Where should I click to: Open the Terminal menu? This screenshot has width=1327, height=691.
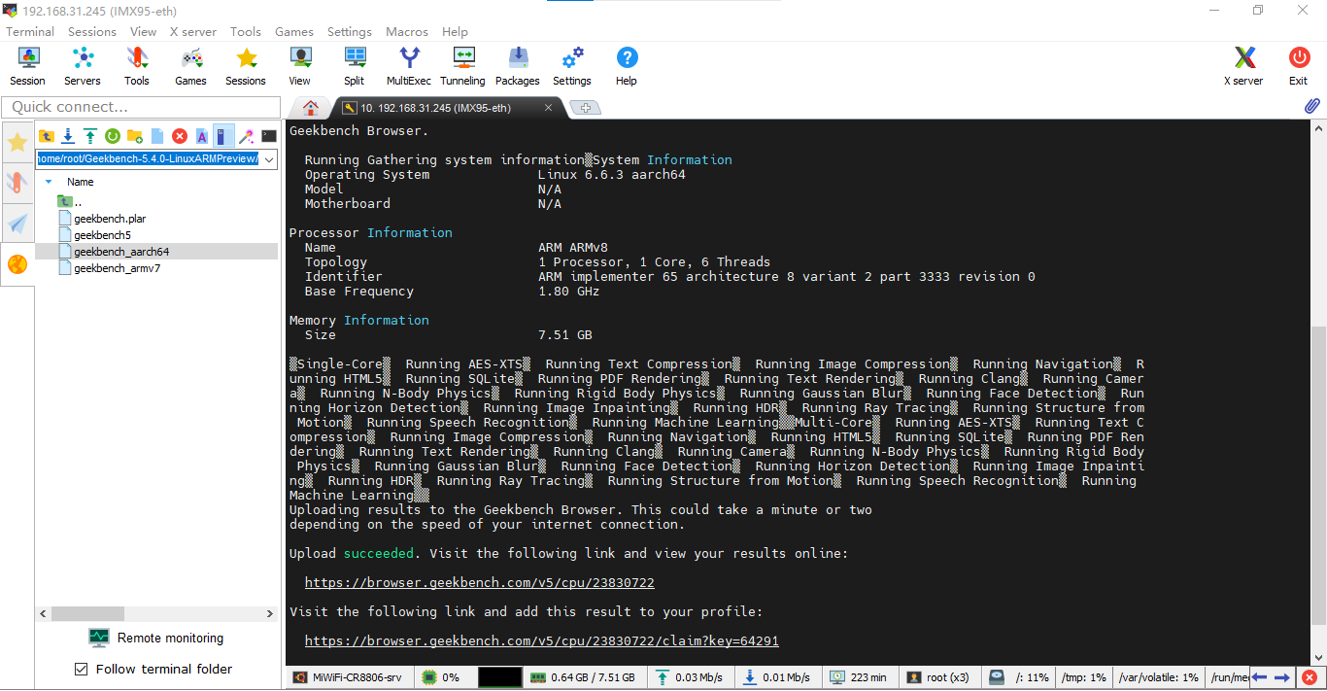[x=30, y=31]
